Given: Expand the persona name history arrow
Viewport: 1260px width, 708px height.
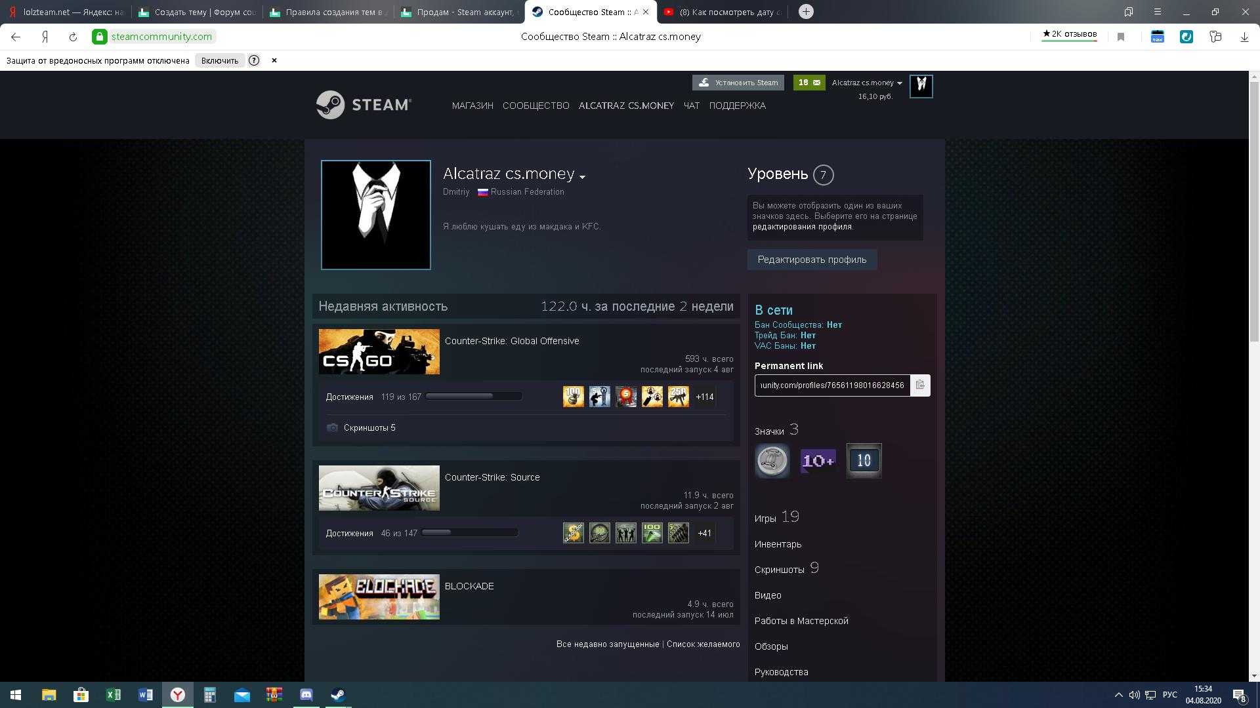Looking at the screenshot, I should 582,176.
